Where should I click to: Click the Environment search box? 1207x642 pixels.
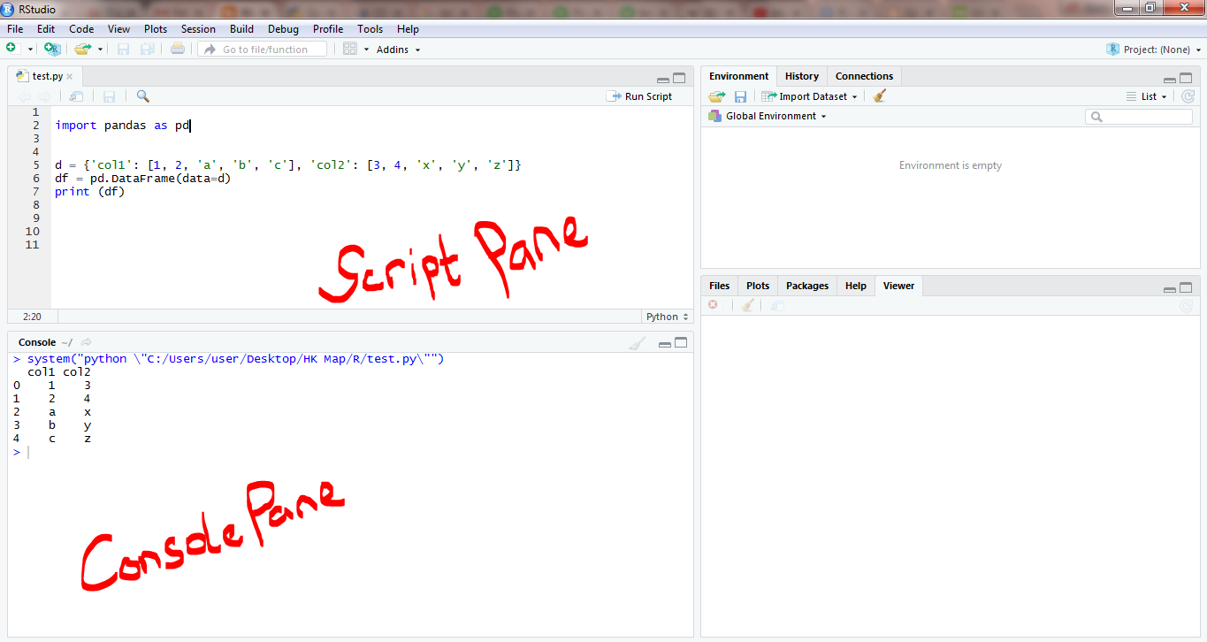pos(1138,116)
